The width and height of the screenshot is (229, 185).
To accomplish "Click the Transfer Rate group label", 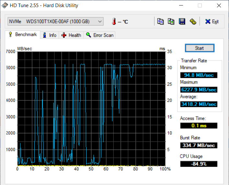I will (194, 61).
